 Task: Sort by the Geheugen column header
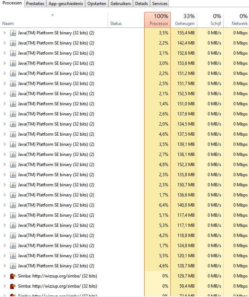point(184,20)
